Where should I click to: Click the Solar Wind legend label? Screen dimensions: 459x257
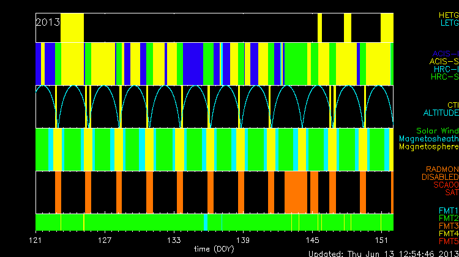pos(437,131)
